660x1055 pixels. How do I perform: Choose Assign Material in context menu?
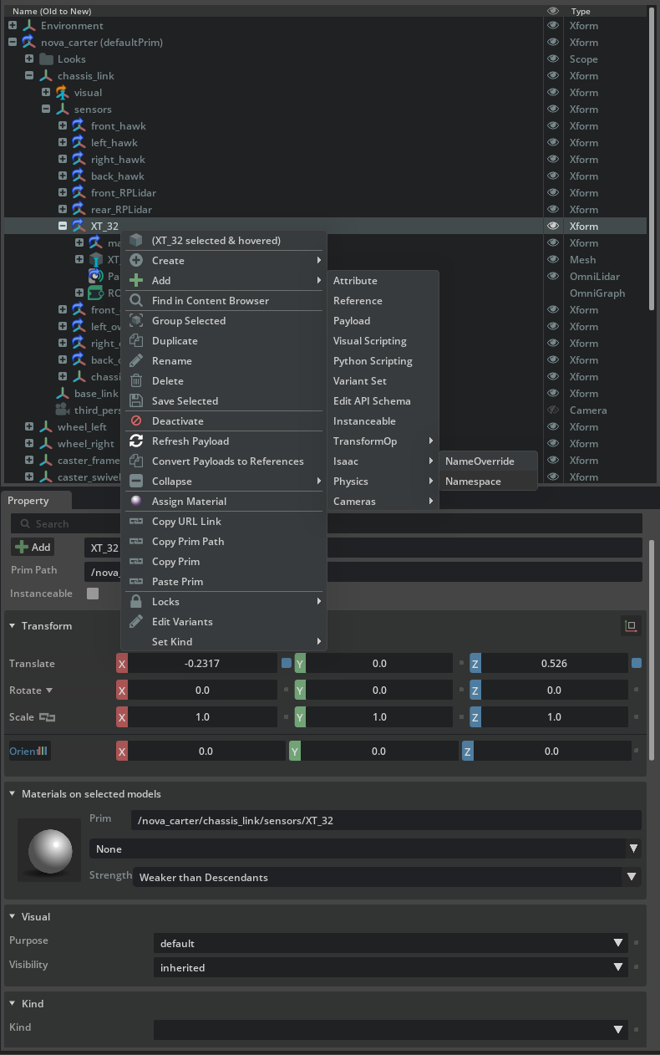click(x=189, y=502)
